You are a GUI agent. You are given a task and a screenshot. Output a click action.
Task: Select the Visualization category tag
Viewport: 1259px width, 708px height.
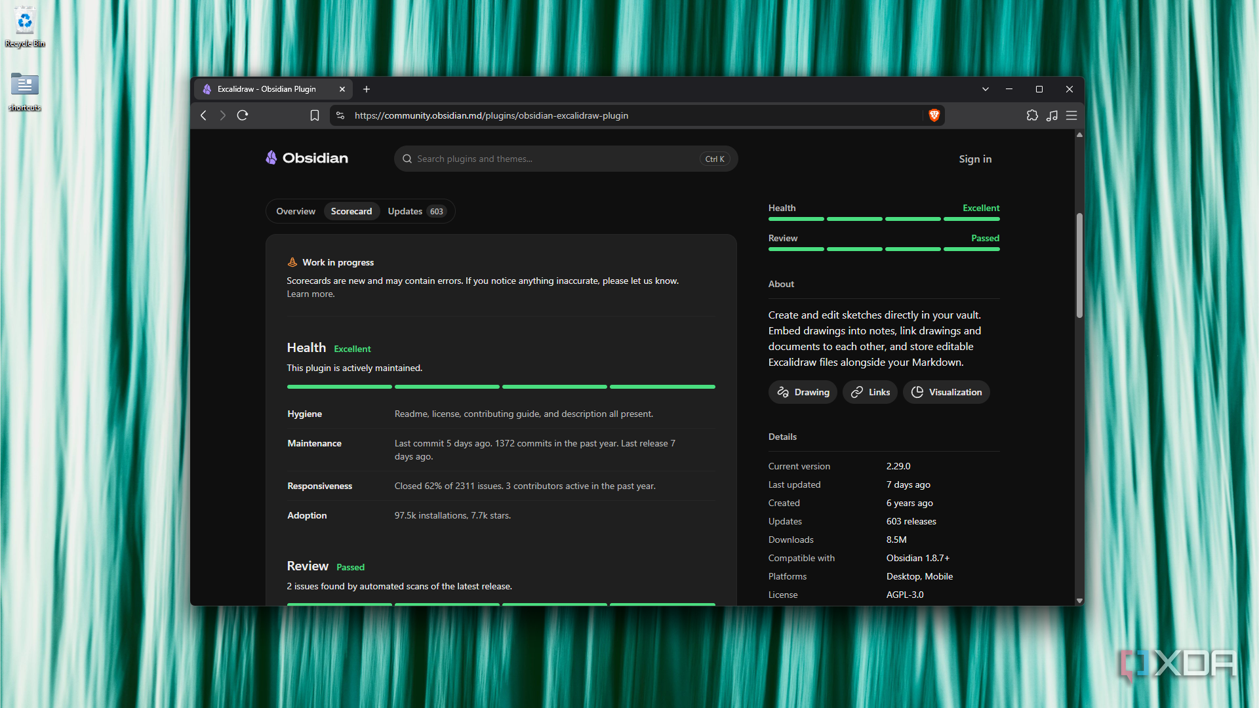tap(946, 392)
